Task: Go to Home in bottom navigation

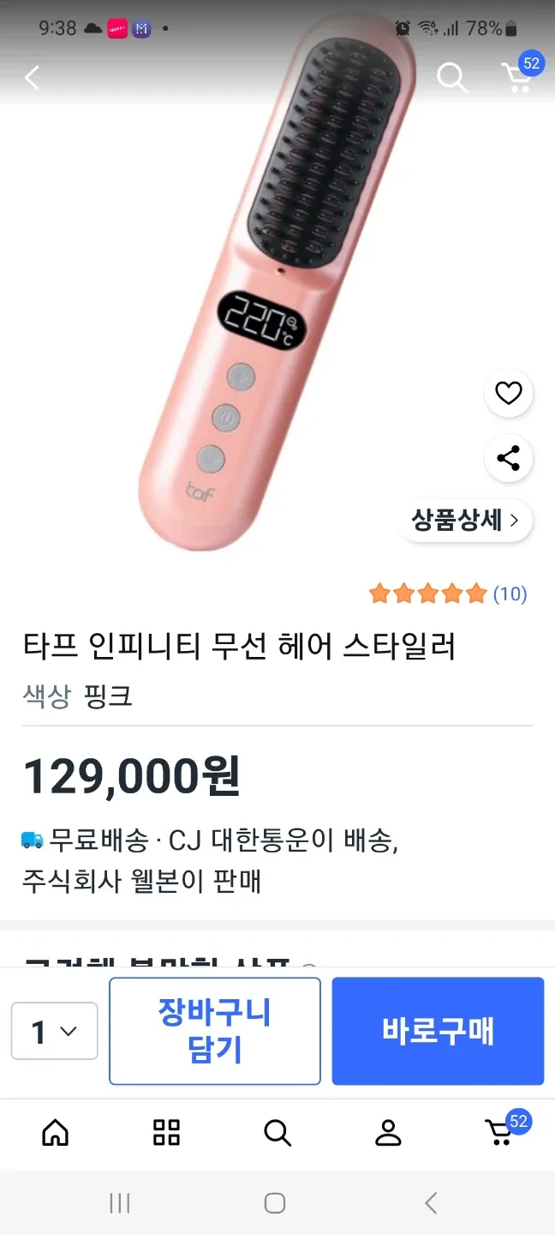Action: point(56,1133)
